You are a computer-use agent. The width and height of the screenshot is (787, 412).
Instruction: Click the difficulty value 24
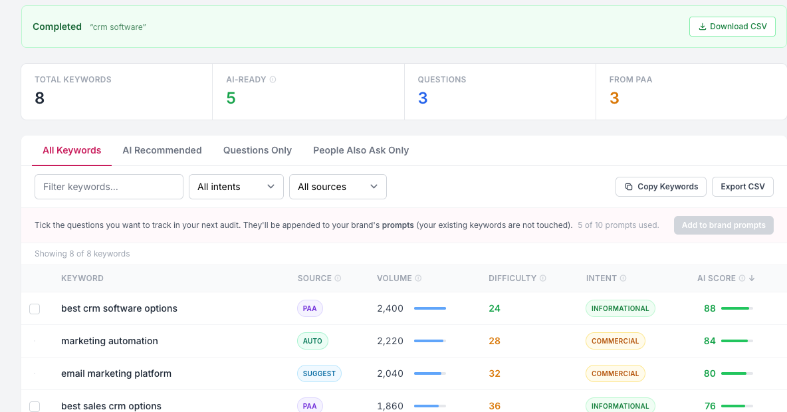point(495,308)
